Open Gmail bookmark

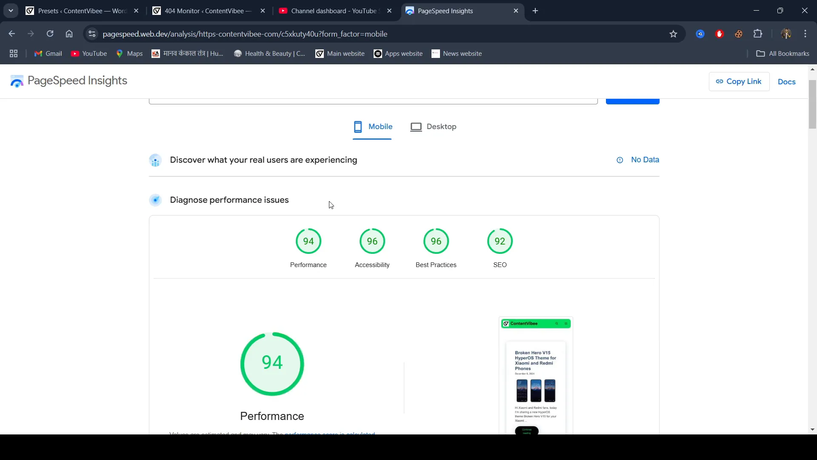tap(48, 53)
